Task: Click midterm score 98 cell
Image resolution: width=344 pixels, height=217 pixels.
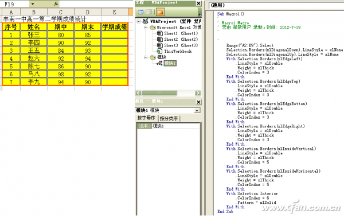Action: click(61, 74)
